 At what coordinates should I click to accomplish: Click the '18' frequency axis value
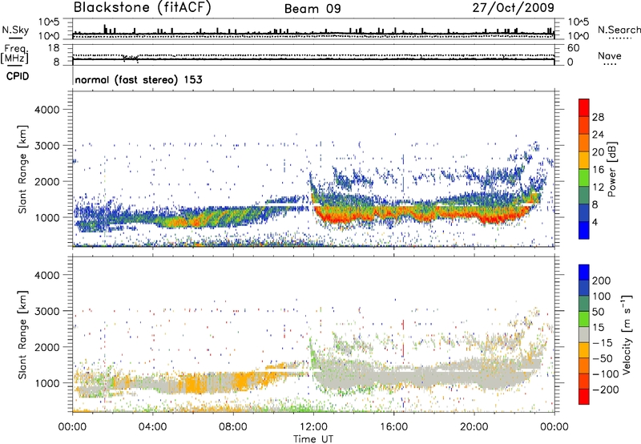coord(54,48)
